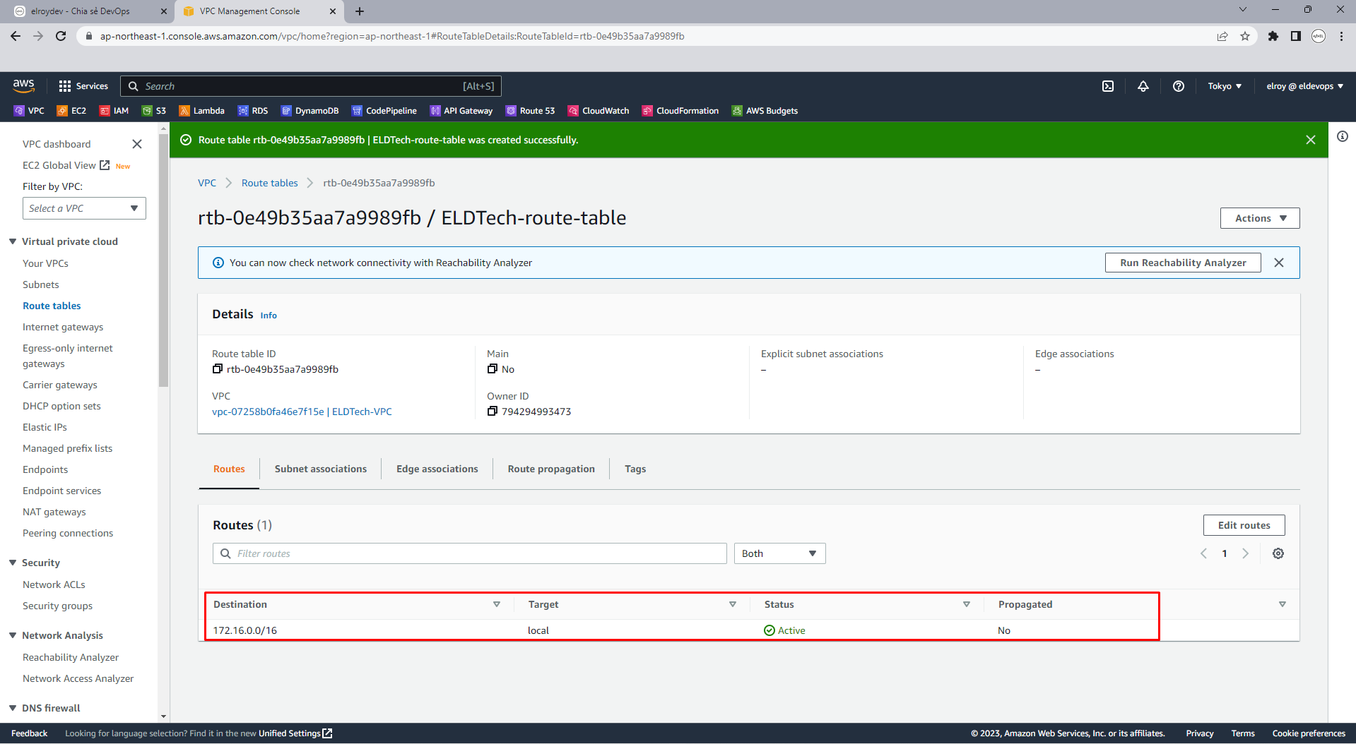Open the AWS home logo
Viewport: 1356px width, 744px height.
[x=23, y=85]
